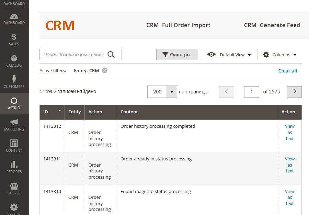Open the Default View dropdown
The height and width of the screenshot is (215, 309).
(229, 55)
